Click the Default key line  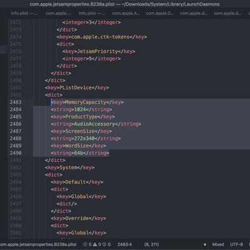pyautogui.click(x=77, y=182)
